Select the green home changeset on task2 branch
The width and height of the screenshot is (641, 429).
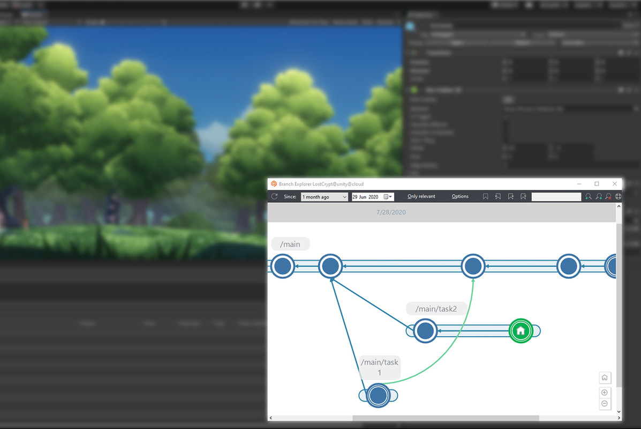(x=521, y=331)
